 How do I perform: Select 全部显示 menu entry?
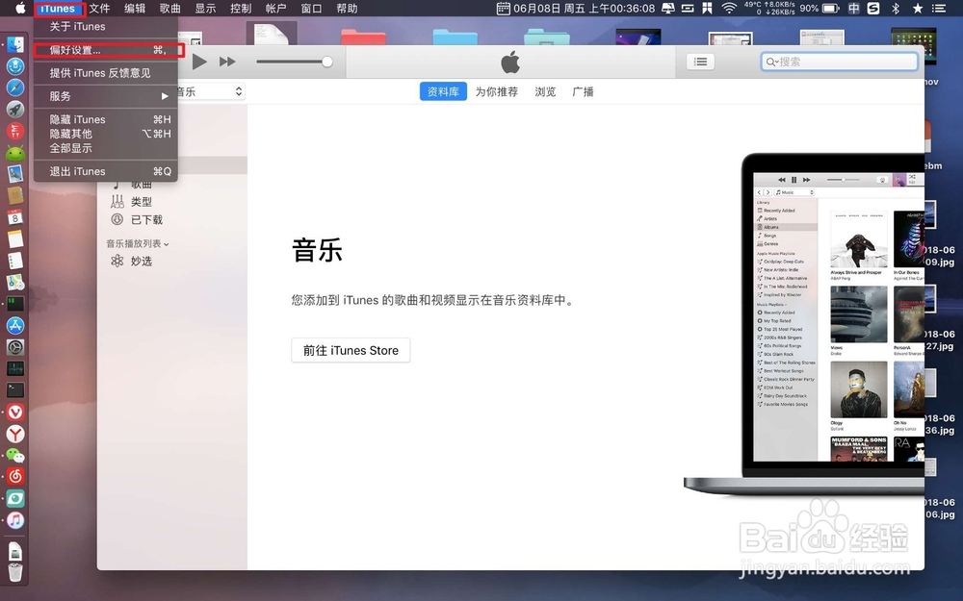click(106, 148)
